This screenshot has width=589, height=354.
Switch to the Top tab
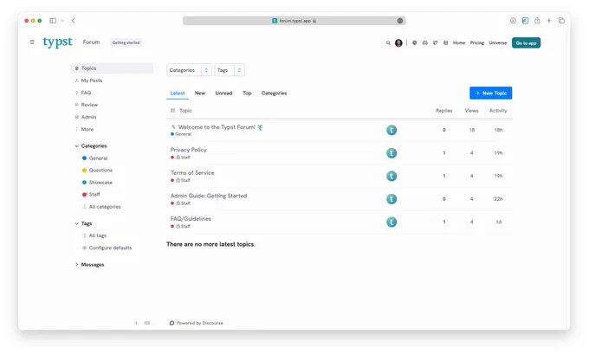pos(247,93)
